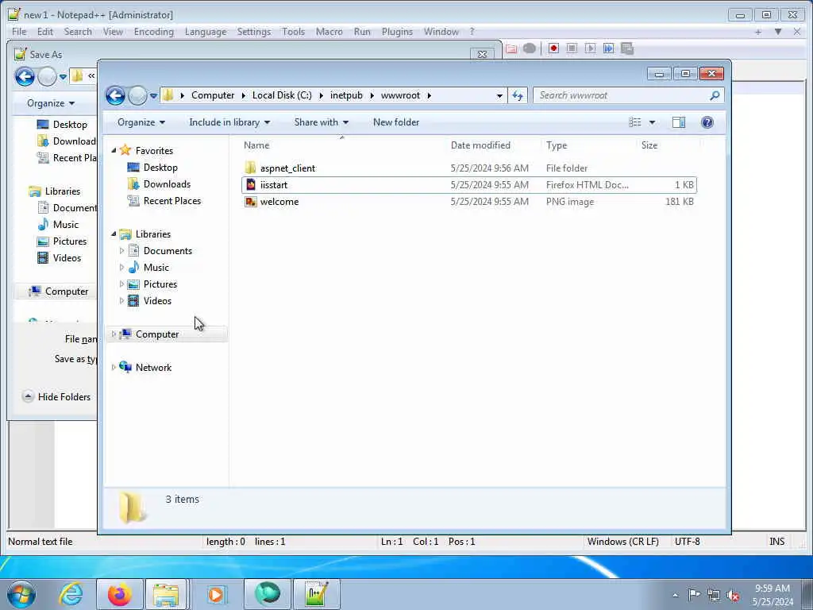Open Share with dropdown
This screenshot has height=610, width=813.
[322, 122]
